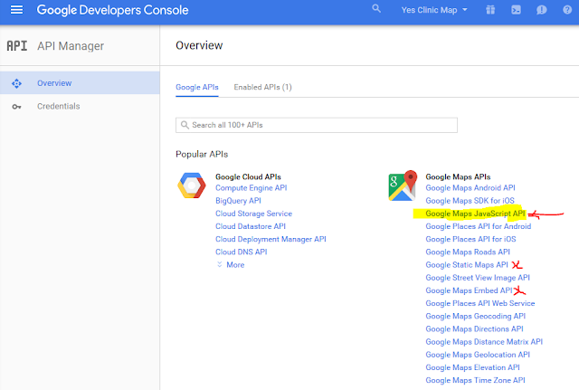
Task: Click the Overview sidebar icon
Action: coord(16,83)
